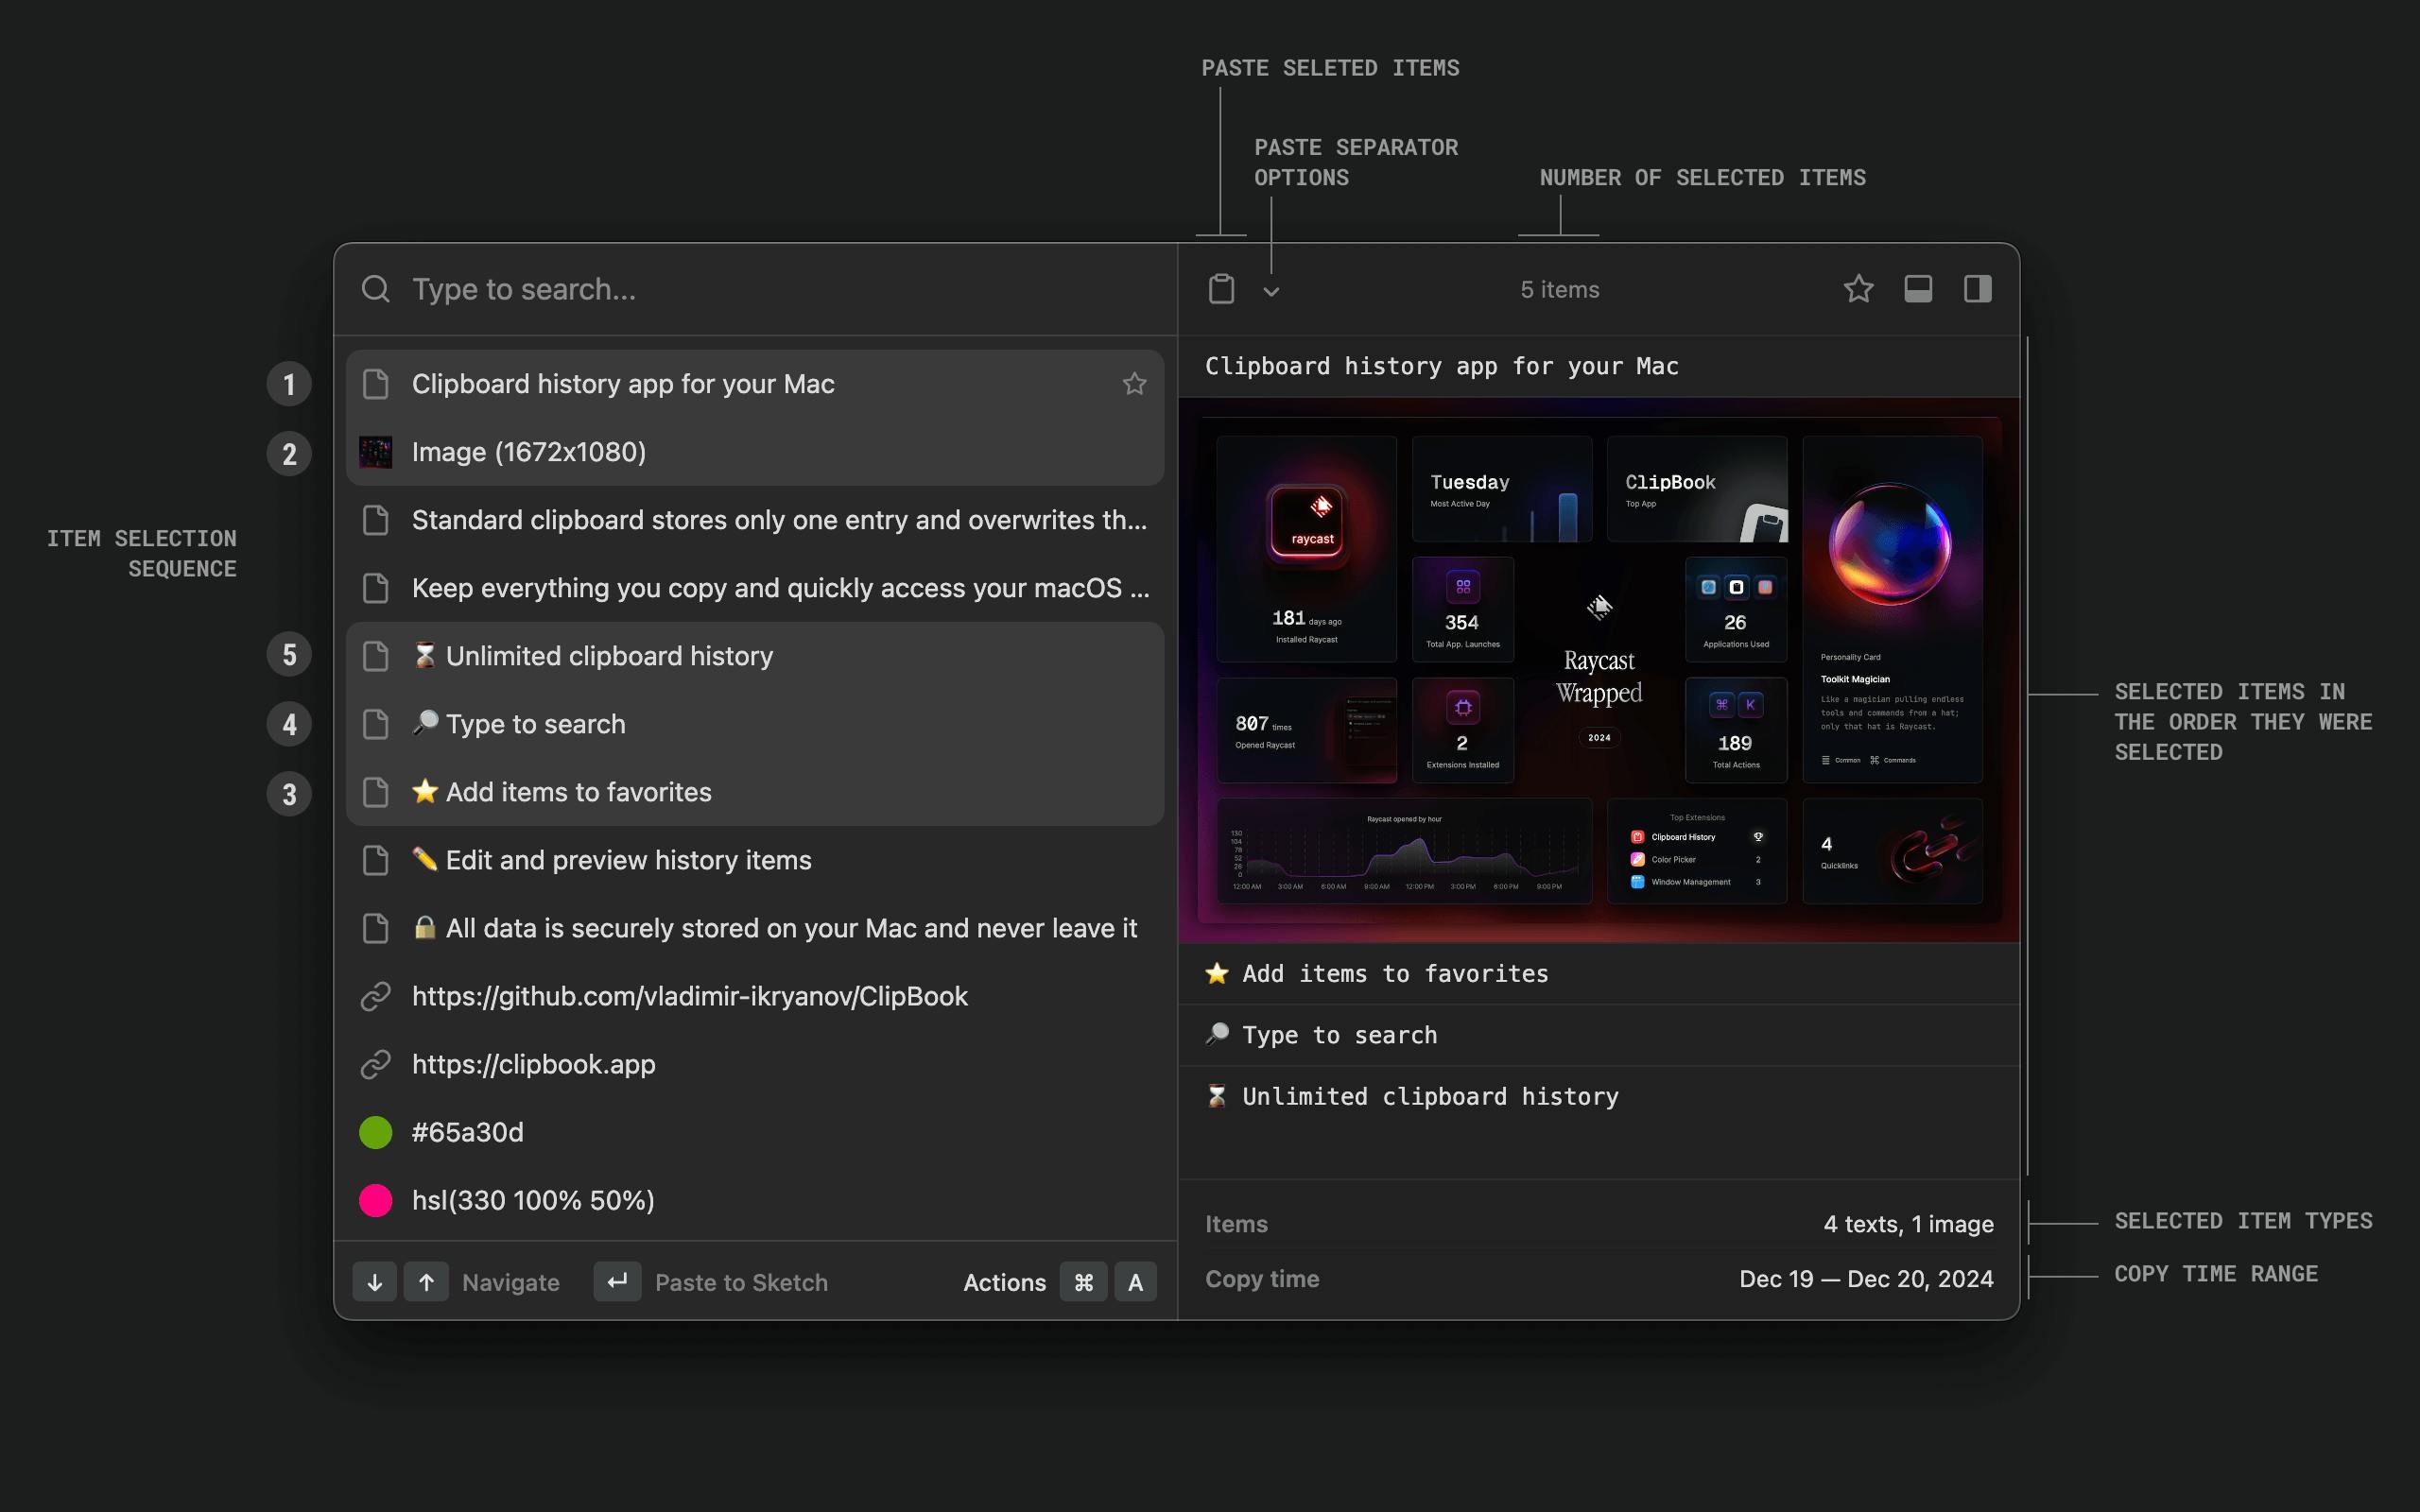Click the search magnifier icon
This screenshot has width=2420, height=1512.
coord(376,289)
